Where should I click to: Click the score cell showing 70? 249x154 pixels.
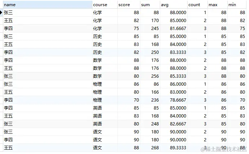click(x=128, y=100)
